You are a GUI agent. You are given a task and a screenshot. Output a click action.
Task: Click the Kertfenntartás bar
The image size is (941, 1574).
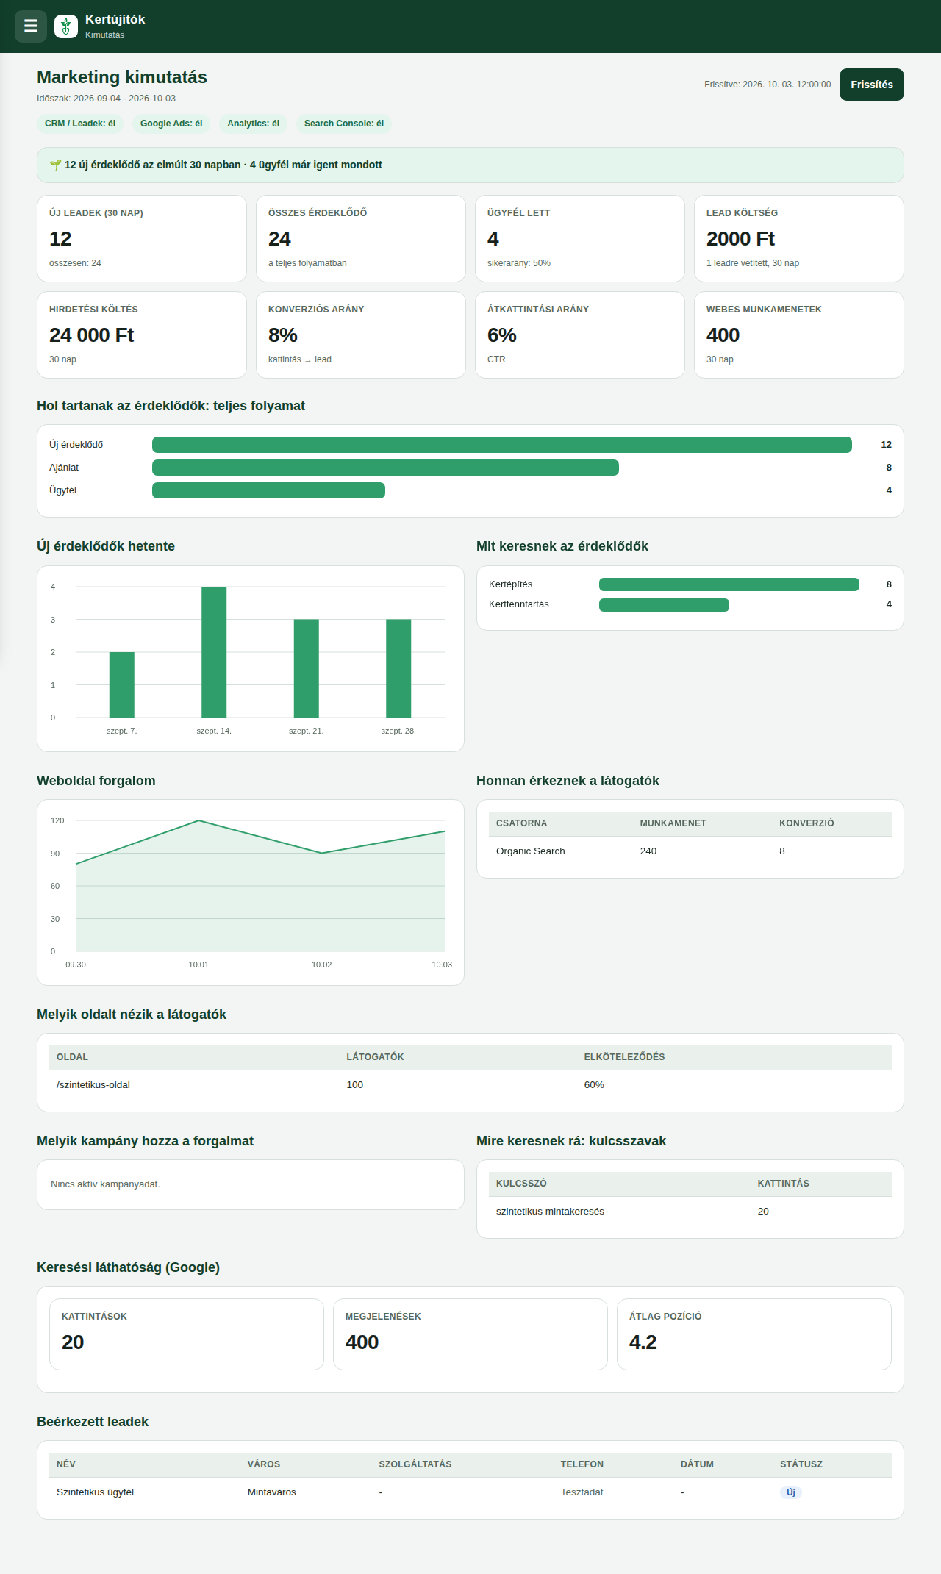click(x=664, y=605)
